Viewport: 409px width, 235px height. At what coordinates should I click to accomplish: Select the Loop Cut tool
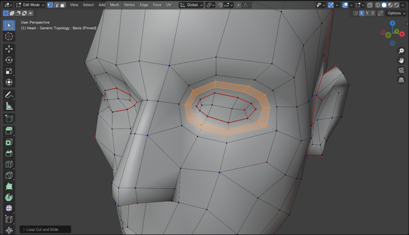coord(9,164)
